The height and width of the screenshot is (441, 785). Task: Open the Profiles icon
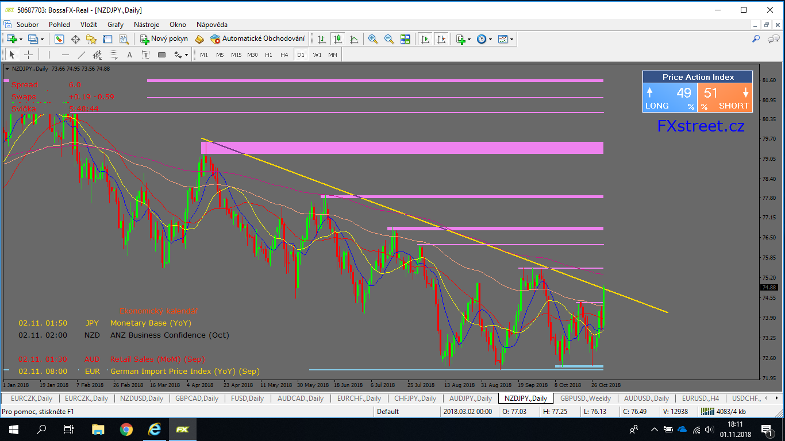point(33,39)
